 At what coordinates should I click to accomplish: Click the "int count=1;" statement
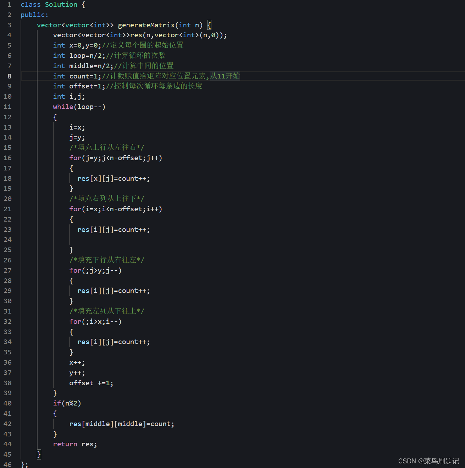tap(77, 76)
